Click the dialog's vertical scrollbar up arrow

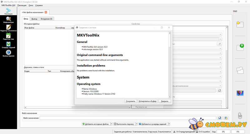click(170, 33)
